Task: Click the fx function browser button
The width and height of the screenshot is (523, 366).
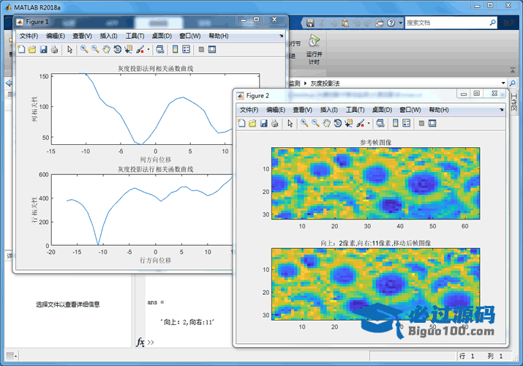Action: pos(140,342)
